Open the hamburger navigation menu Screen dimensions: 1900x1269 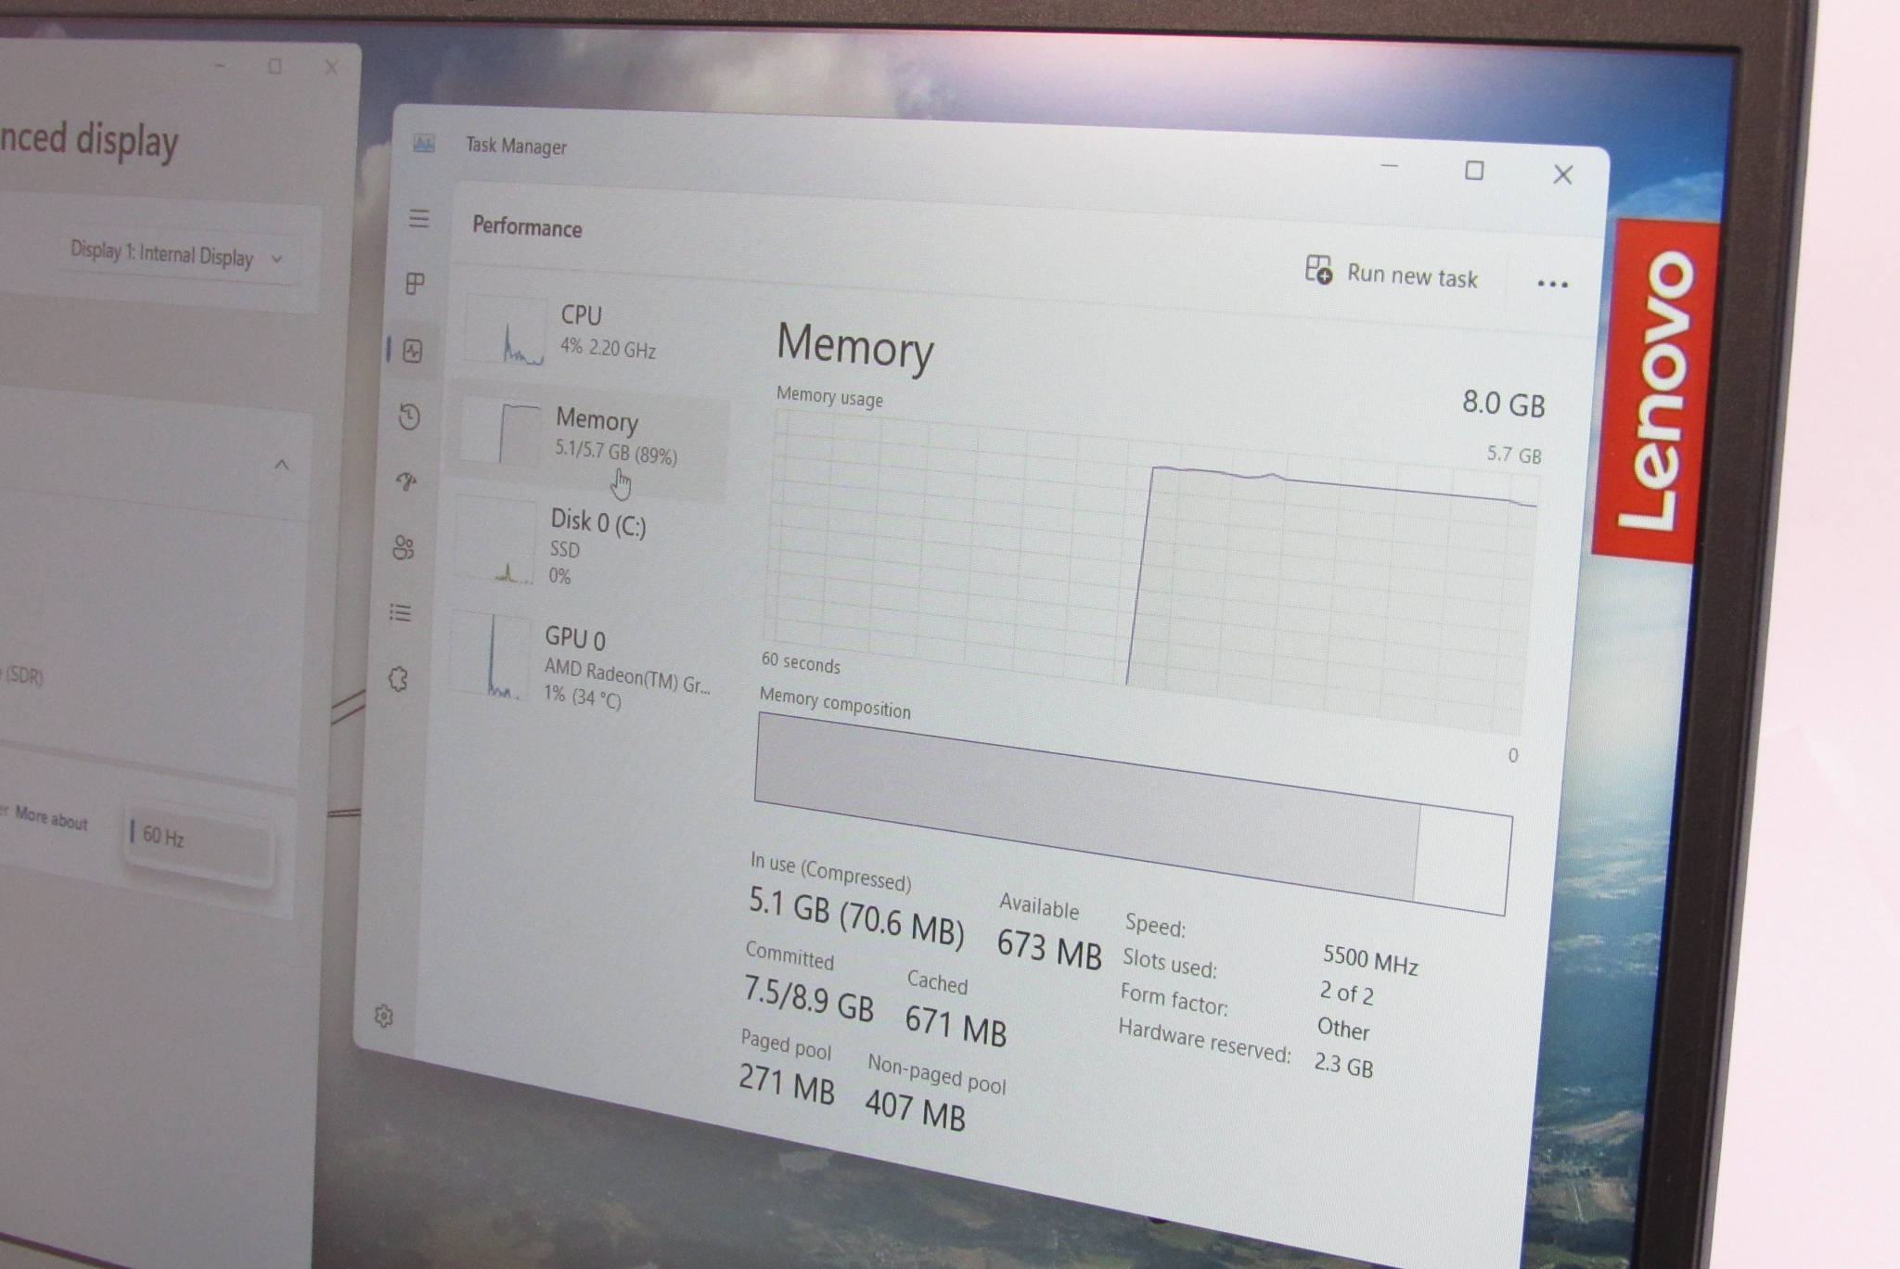pyautogui.click(x=418, y=219)
